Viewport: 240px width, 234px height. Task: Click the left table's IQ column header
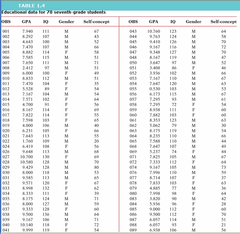click(46, 22)
